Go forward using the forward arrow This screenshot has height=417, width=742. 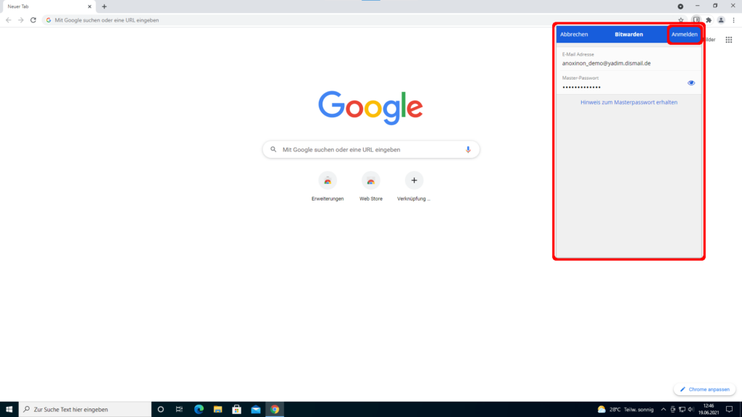point(21,20)
